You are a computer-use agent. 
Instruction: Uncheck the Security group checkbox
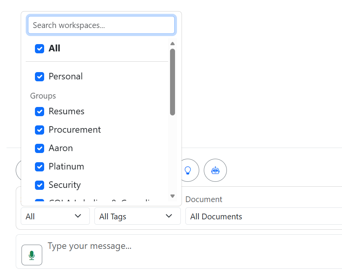40,185
